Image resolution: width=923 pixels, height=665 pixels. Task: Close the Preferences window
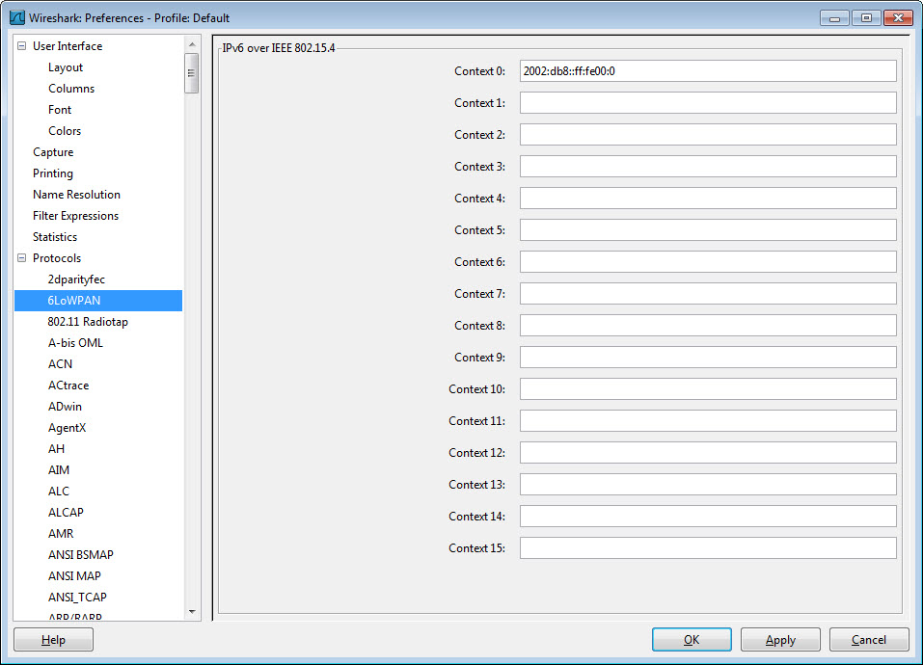(898, 18)
